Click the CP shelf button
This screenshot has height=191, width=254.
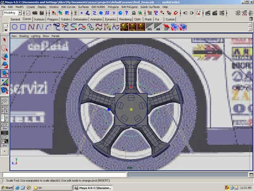pos(166,27)
